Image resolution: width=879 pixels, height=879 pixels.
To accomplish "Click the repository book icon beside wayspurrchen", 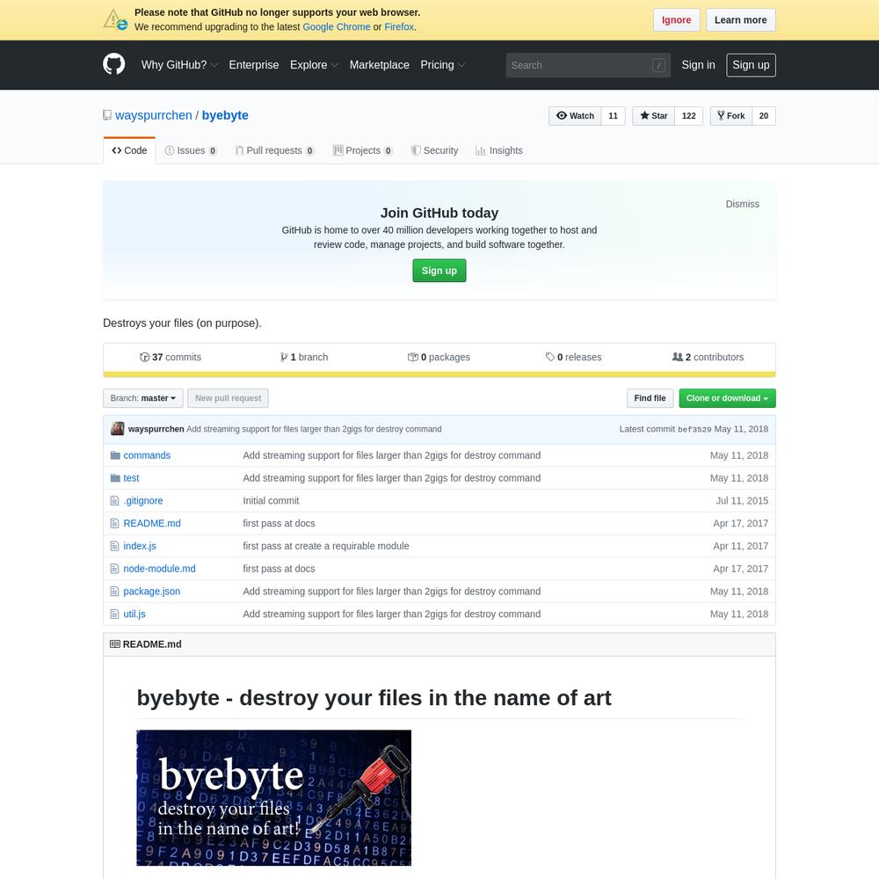I will coord(107,115).
